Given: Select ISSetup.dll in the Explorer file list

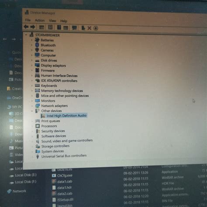Looking at the screenshot, I should pyautogui.click(x=66, y=200).
